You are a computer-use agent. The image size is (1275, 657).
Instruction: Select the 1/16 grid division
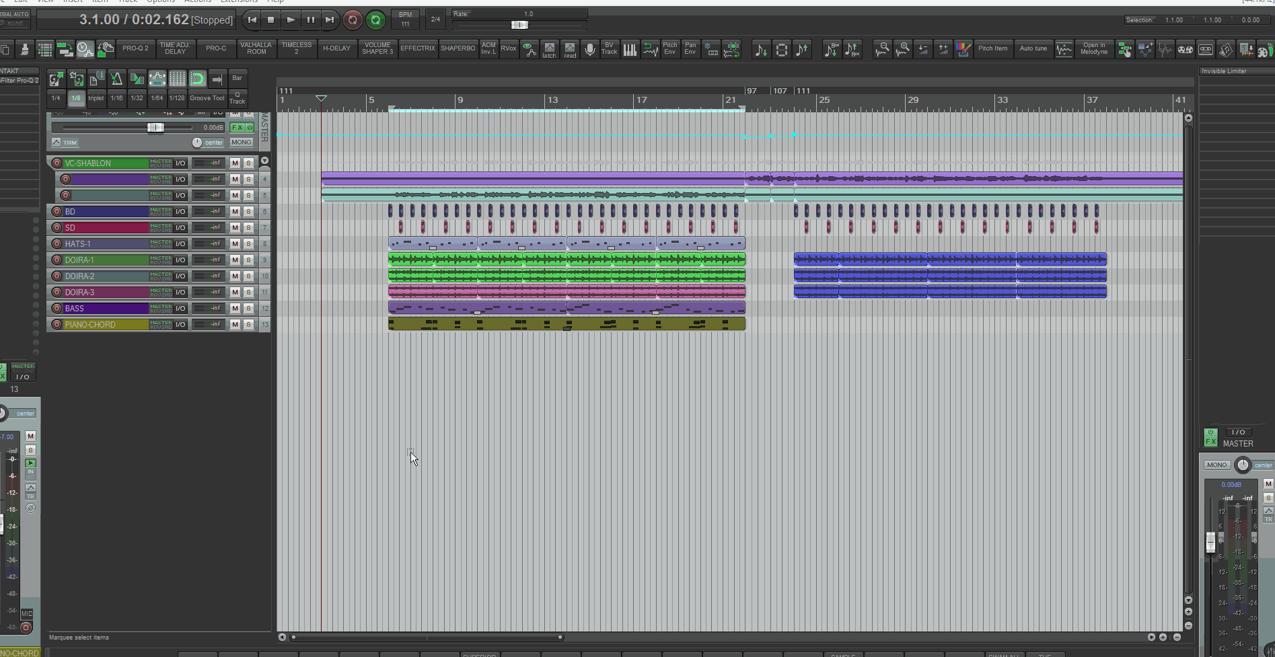click(x=116, y=98)
